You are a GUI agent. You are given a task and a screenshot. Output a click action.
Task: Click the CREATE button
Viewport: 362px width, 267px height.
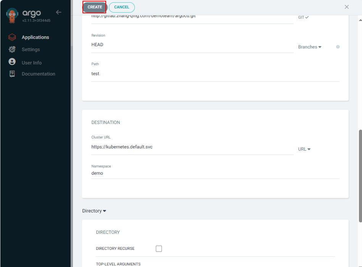(95, 7)
